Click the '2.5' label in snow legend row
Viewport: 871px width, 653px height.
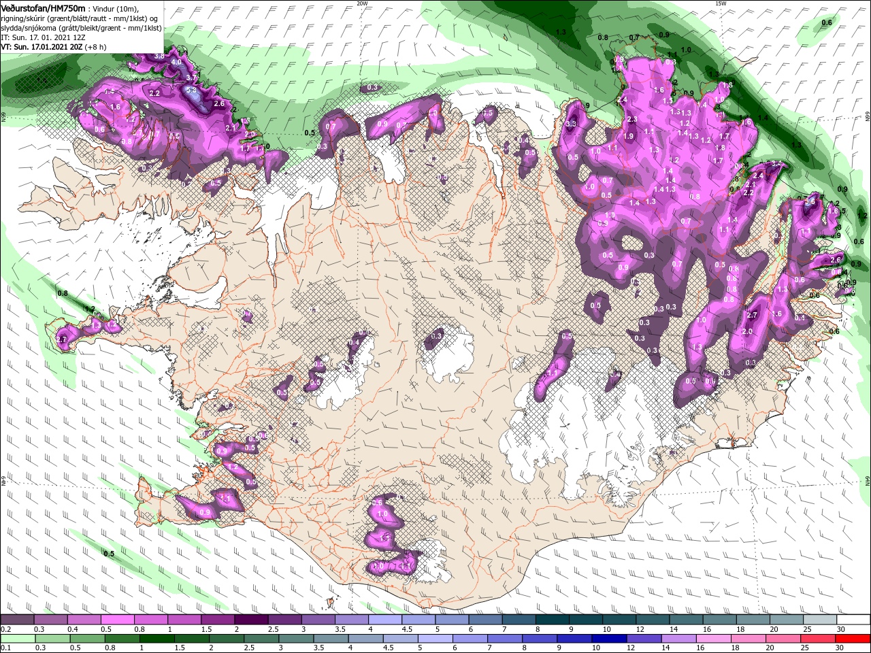pos(273,629)
